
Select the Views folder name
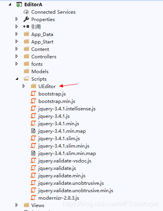point(38,206)
